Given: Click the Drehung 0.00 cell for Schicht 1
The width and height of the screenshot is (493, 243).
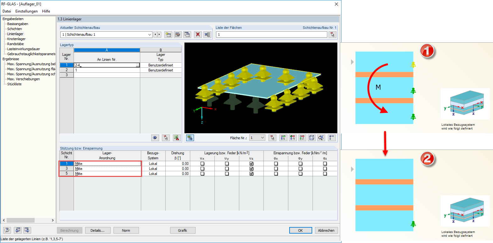Looking at the screenshot, I should point(178,164).
